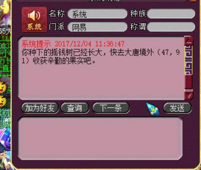Image resolution: width=201 pixels, height=170 pixels.
Task: Click the upper yellow emoji face
Action: point(3,88)
